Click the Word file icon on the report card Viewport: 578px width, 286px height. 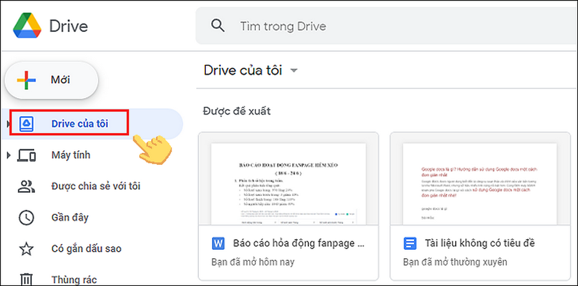coord(219,243)
